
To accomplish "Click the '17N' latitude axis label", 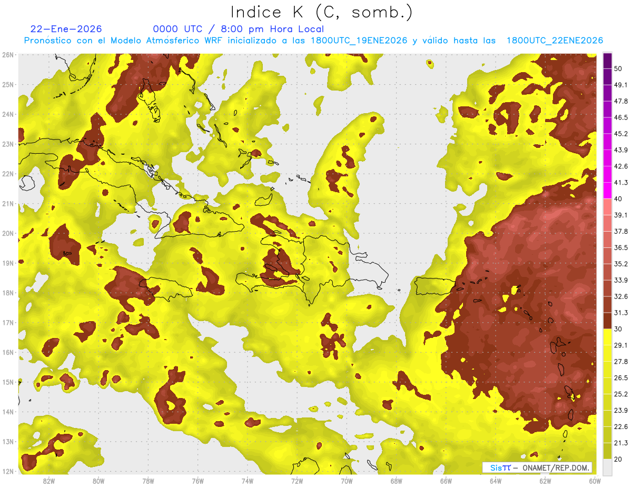I will [x=8, y=323].
